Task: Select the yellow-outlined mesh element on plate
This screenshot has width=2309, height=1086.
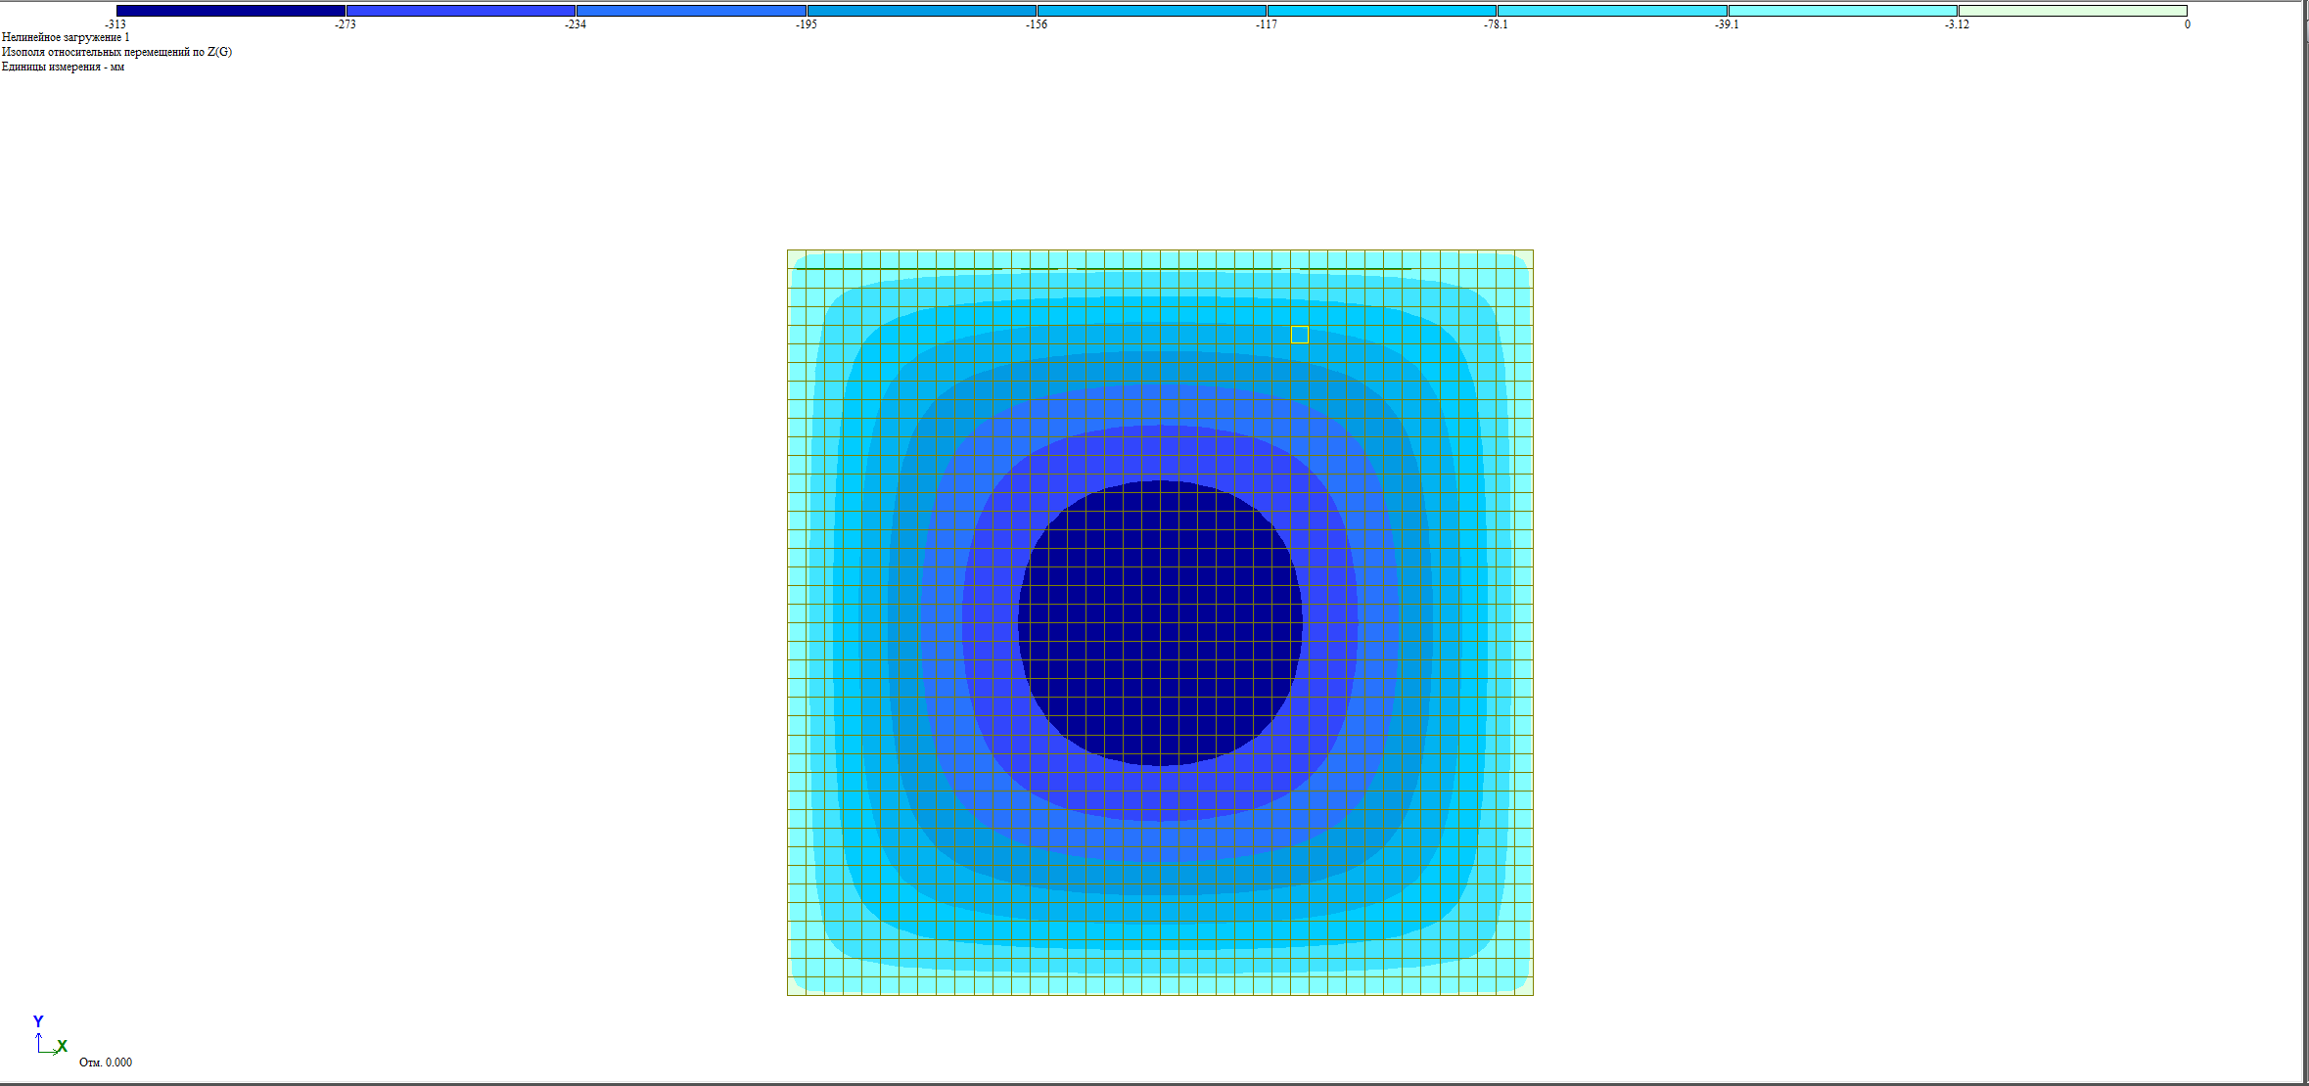Action: pyautogui.click(x=1299, y=335)
